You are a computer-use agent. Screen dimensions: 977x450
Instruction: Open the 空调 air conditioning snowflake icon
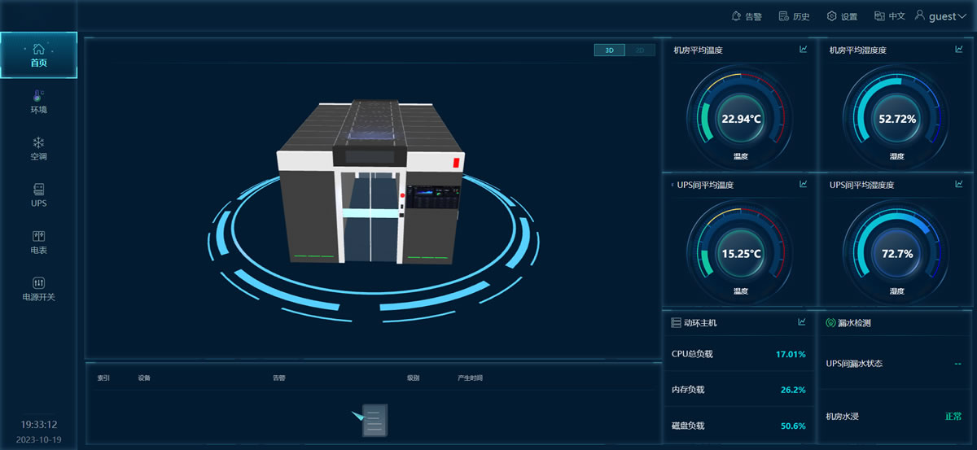(38, 143)
